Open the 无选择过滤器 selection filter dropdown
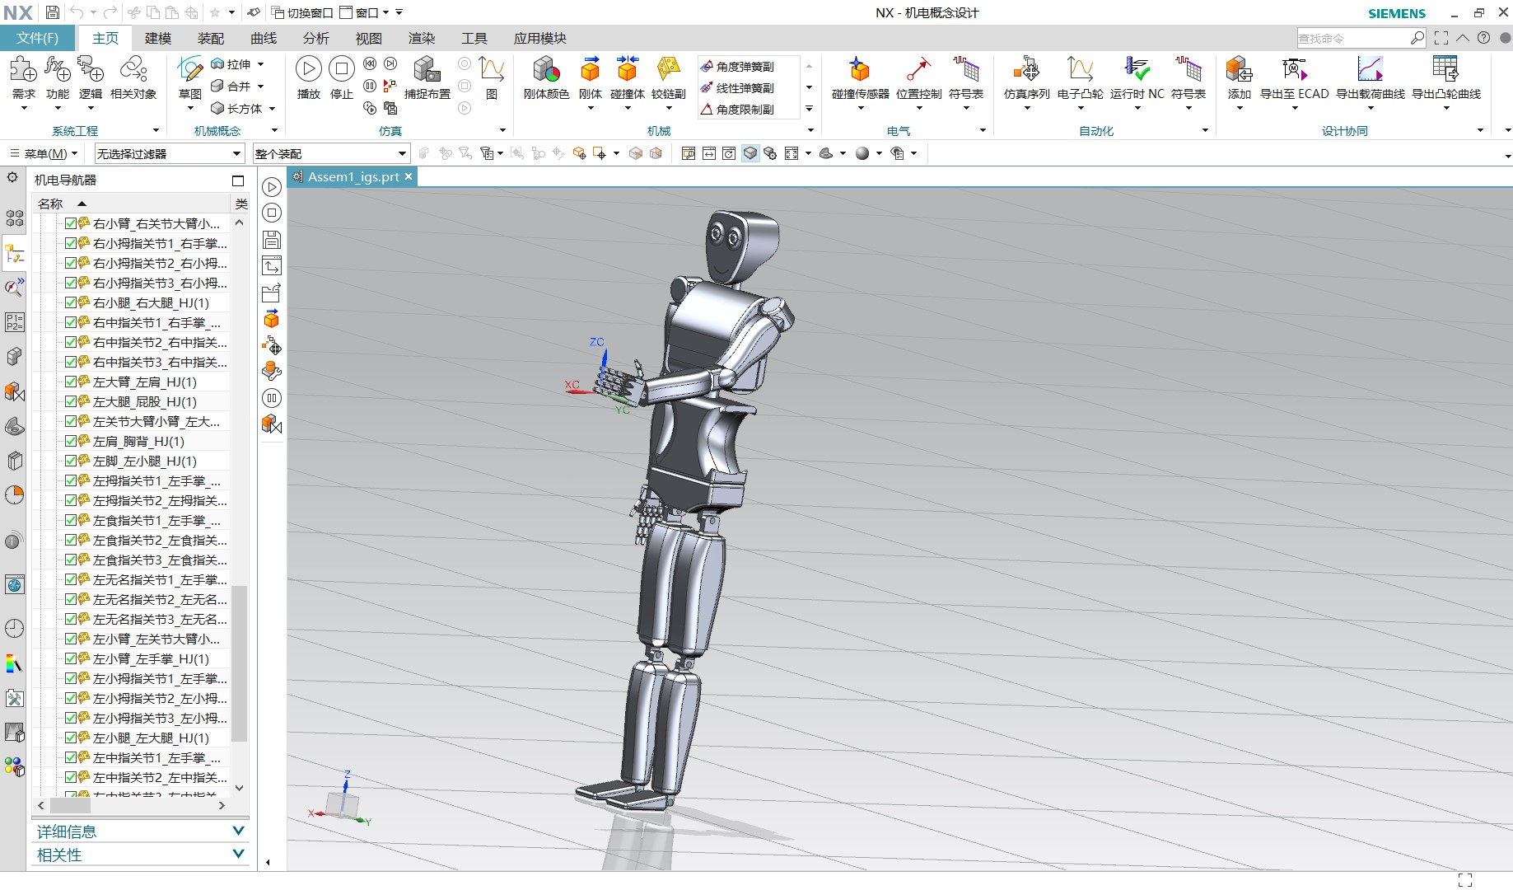 click(x=170, y=153)
